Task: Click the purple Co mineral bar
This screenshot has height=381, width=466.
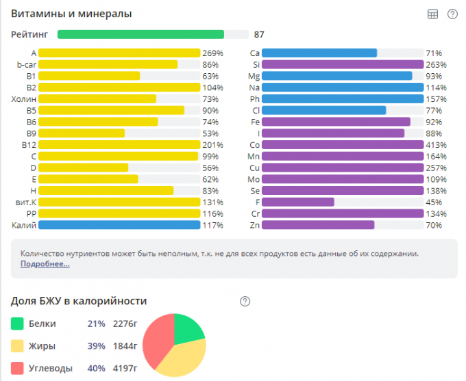Action: click(343, 144)
